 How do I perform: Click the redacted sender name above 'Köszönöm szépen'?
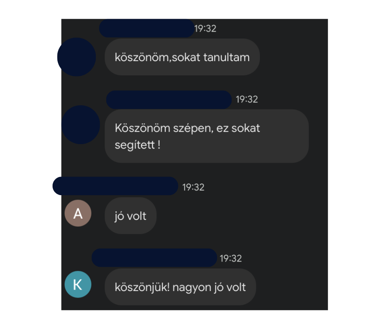pyautogui.click(x=169, y=100)
